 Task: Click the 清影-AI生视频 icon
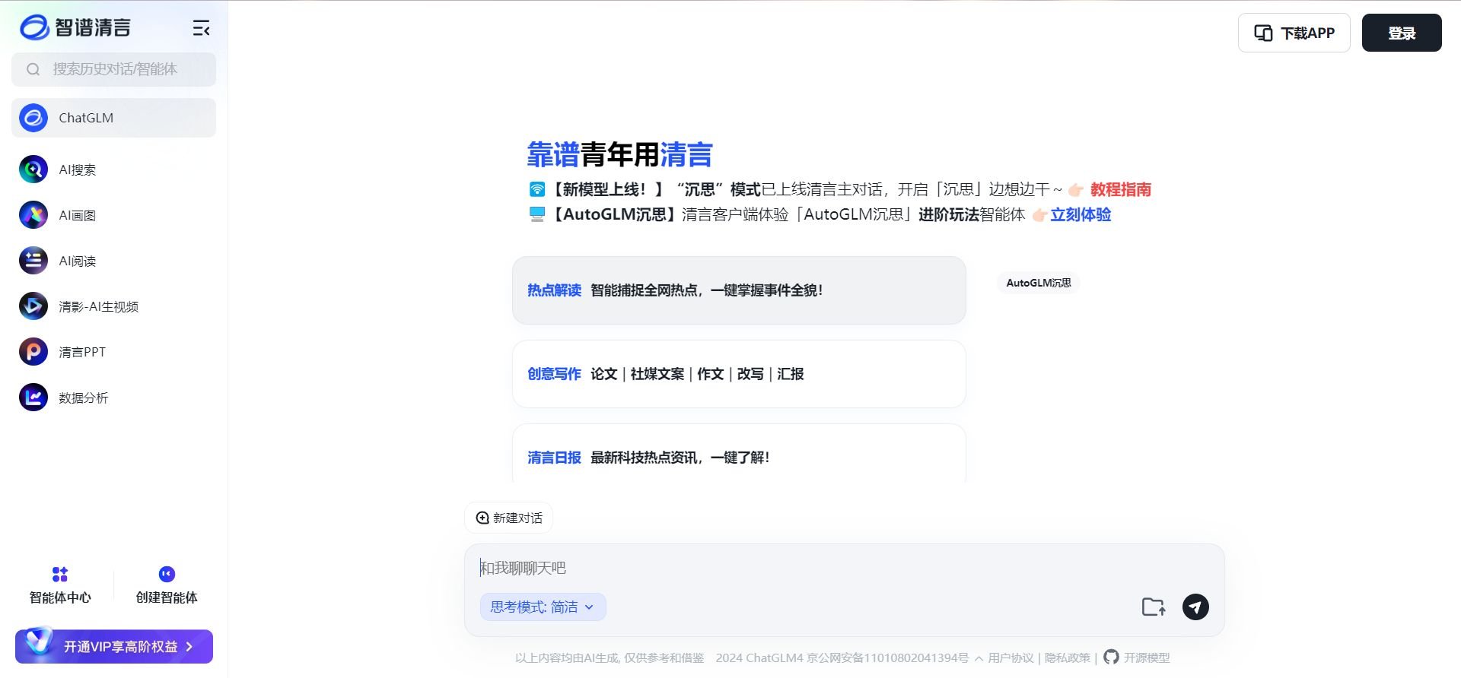[33, 306]
